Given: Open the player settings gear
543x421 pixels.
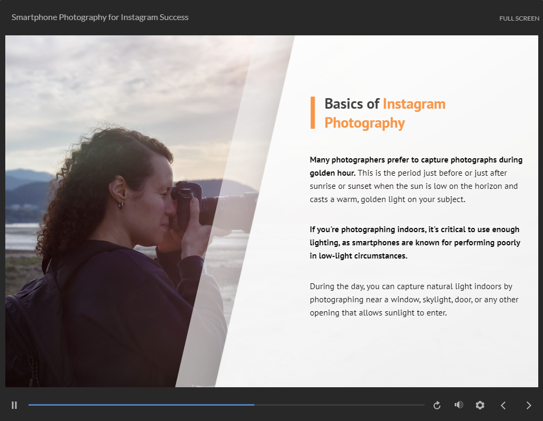Looking at the screenshot, I should pyautogui.click(x=480, y=405).
